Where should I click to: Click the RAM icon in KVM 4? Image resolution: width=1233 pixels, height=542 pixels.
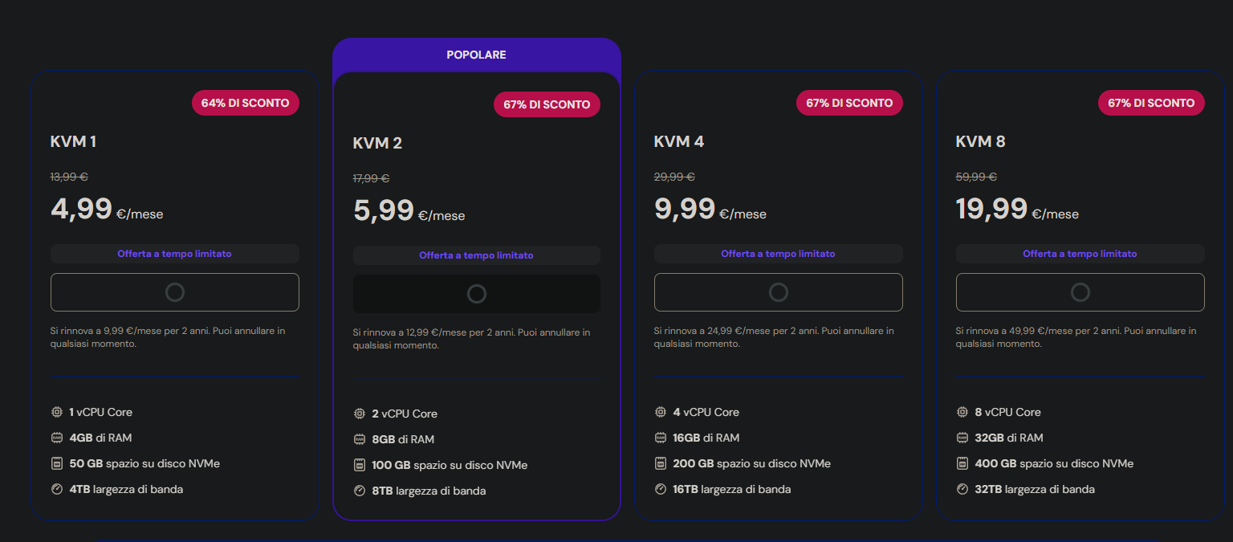click(661, 438)
